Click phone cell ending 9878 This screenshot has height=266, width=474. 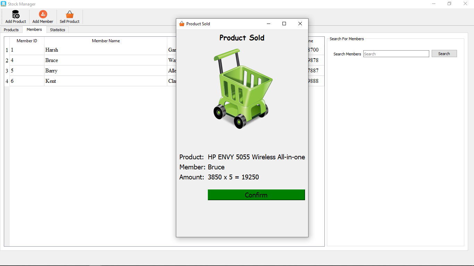point(316,60)
